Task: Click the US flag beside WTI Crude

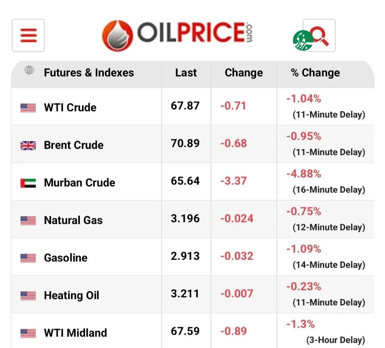Action: (28, 108)
